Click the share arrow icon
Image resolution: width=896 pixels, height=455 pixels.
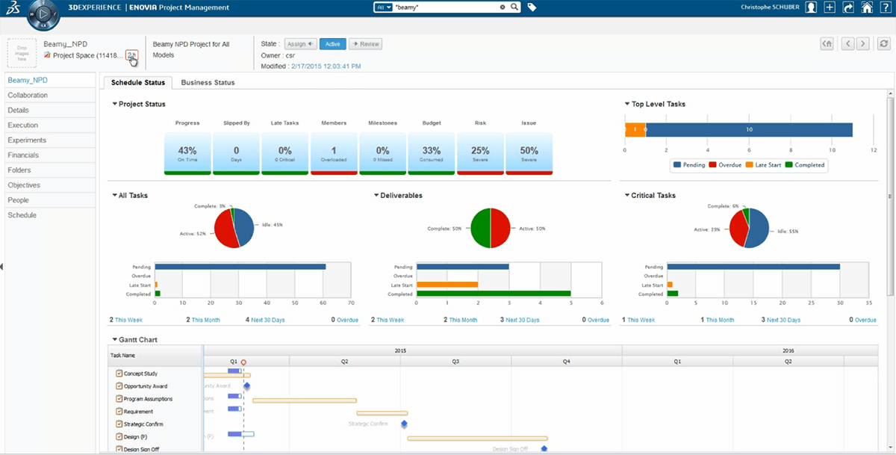tap(848, 7)
